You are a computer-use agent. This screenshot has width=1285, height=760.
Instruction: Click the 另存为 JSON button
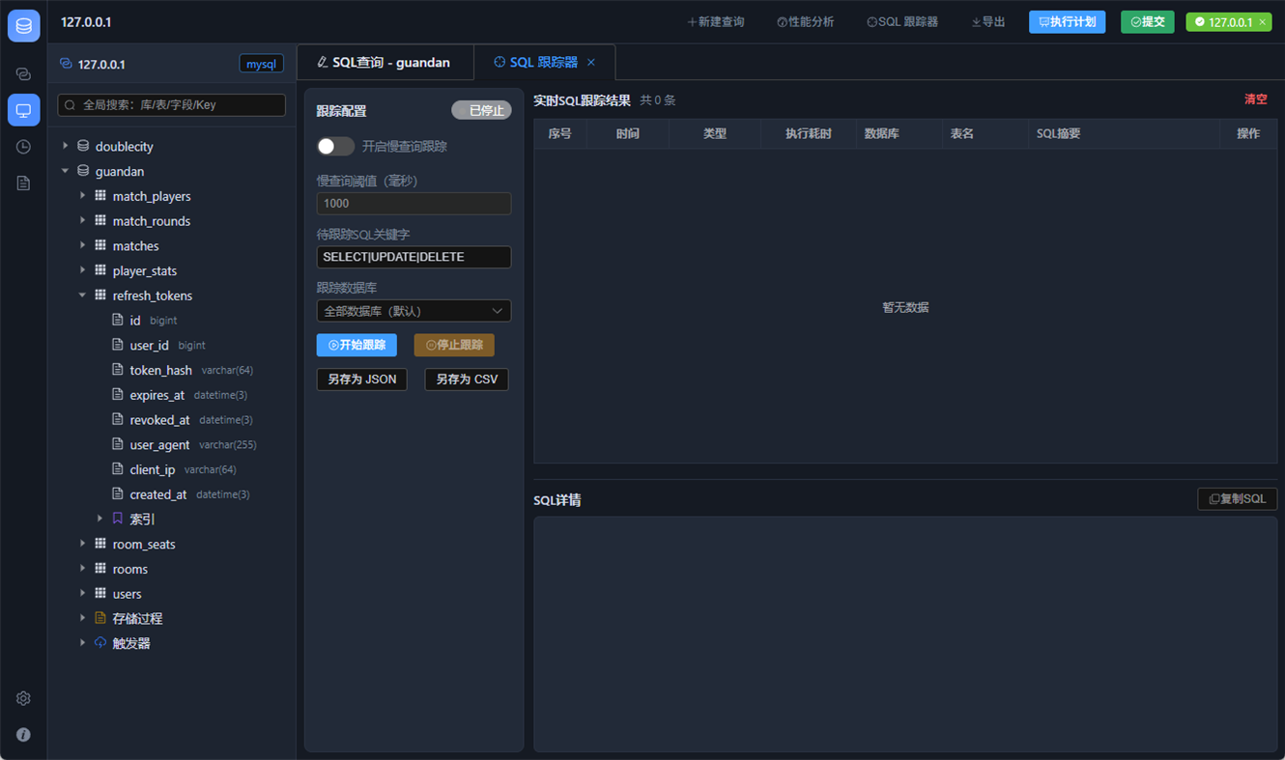(362, 380)
